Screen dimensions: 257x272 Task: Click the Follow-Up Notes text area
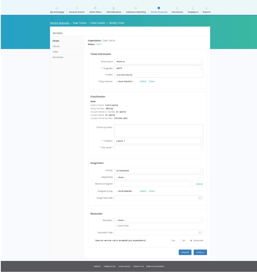(158, 131)
